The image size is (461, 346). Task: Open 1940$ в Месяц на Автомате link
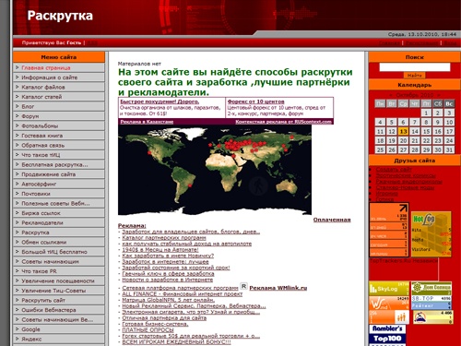click(160, 250)
